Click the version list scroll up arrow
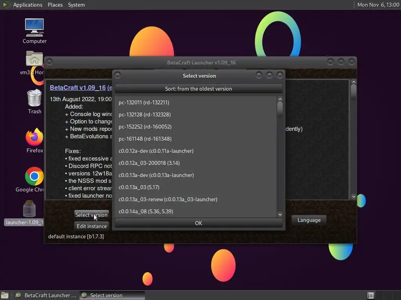 [280, 99]
